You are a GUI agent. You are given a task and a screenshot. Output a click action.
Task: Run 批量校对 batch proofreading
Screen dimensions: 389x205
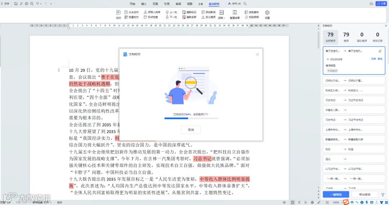(x=131, y=17)
